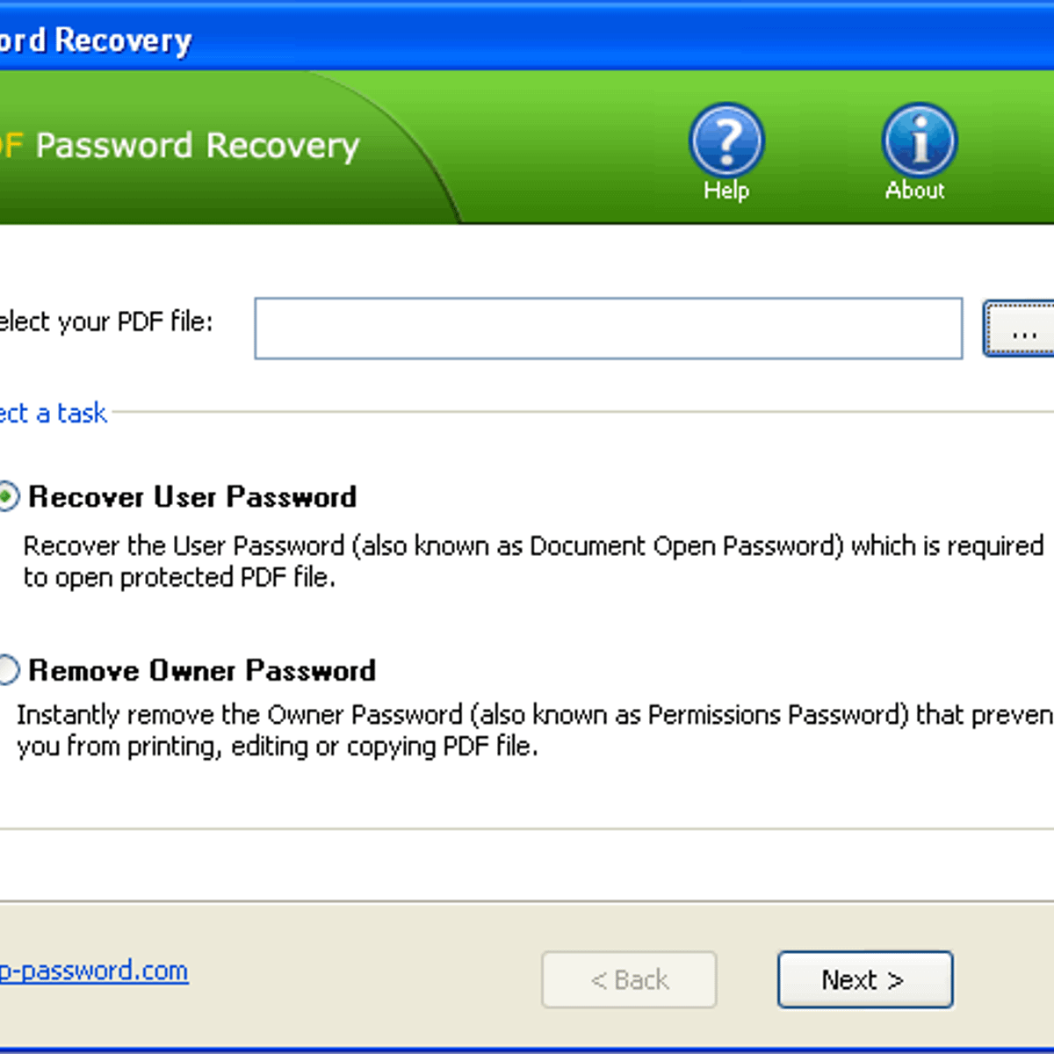The height and width of the screenshot is (1054, 1054).
Task: Click the application title bar
Action: tap(351, 40)
